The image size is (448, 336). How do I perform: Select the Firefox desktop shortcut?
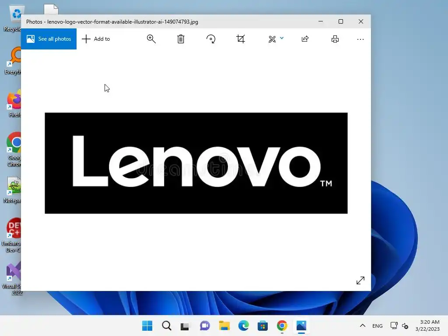[14, 104]
